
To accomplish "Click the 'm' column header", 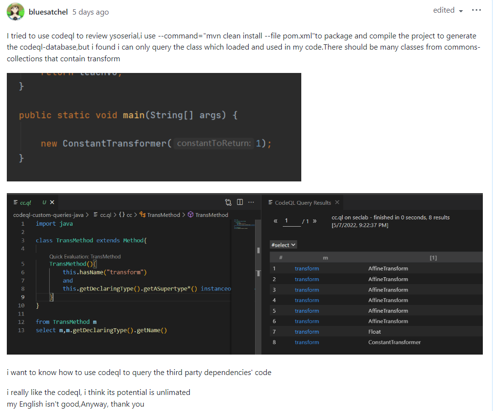I will [x=325, y=258].
